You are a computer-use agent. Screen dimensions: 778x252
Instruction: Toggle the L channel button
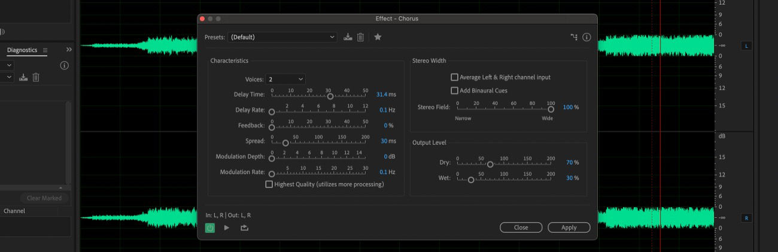(746, 46)
